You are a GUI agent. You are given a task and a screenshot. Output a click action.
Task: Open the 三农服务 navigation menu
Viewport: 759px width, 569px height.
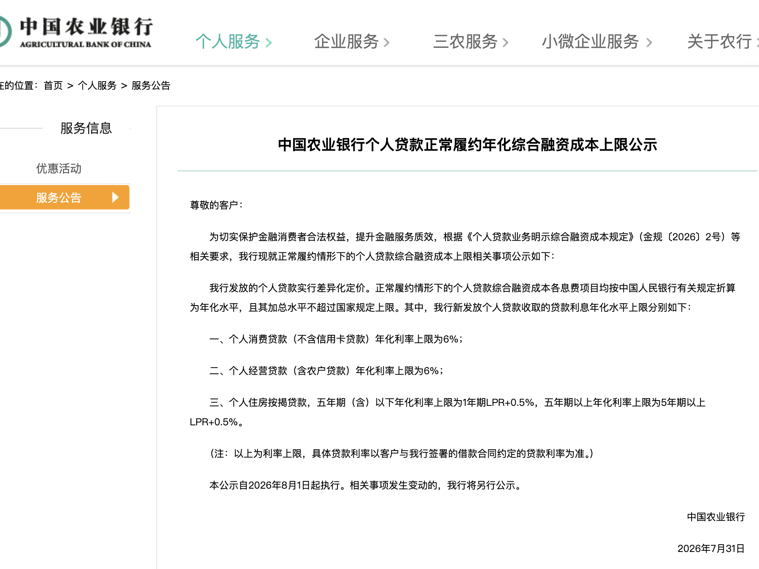(465, 42)
